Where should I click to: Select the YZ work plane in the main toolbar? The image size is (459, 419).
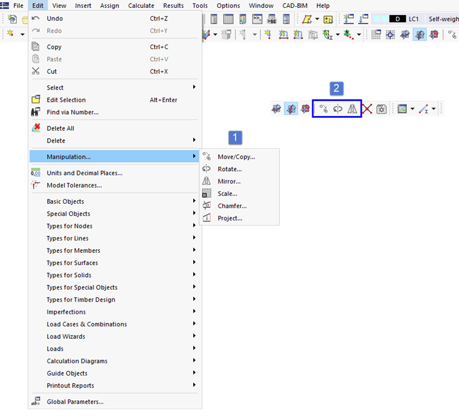click(434, 34)
